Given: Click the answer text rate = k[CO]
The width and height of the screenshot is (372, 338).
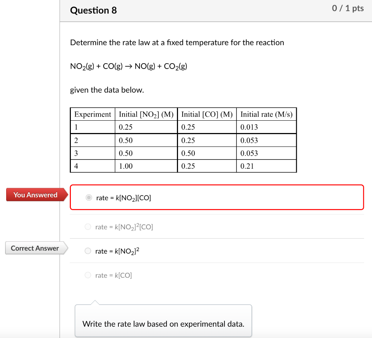Looking at the screenshot, I should coord(113,275).
